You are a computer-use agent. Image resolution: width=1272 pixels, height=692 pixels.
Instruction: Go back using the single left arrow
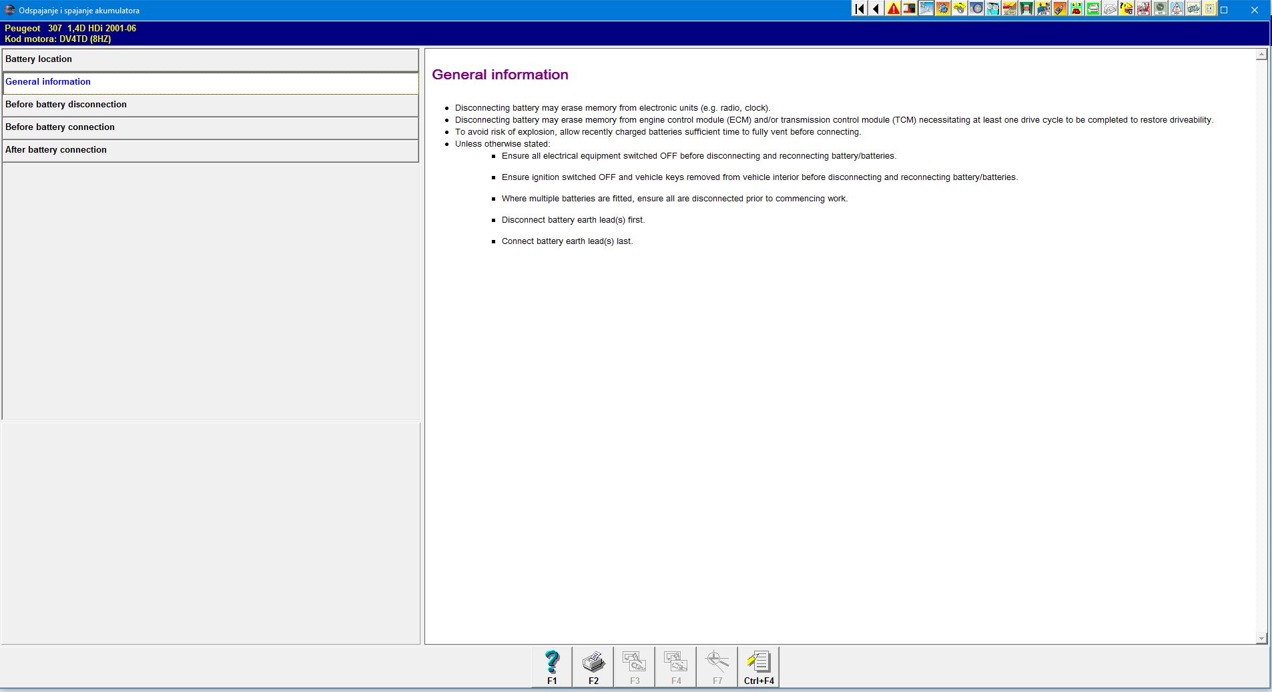click(x=876, y=9)
